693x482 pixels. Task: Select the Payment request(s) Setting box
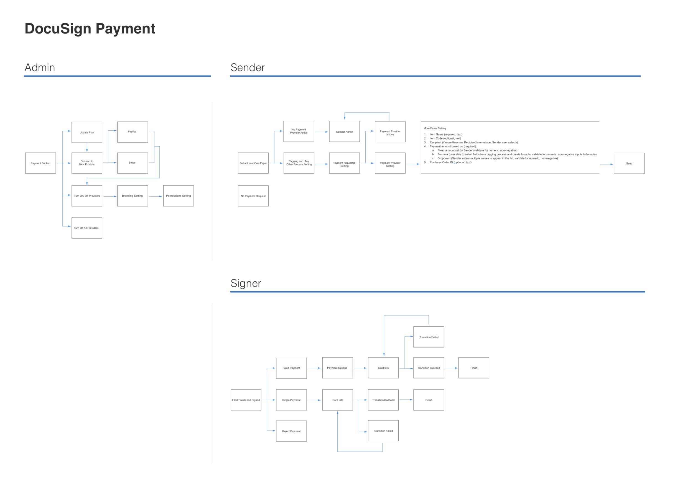click(344, 163)
